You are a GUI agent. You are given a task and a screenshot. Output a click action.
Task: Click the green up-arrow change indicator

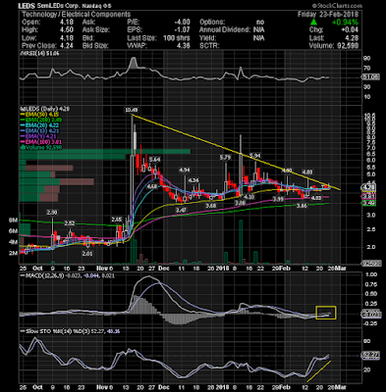coord(313,23)
